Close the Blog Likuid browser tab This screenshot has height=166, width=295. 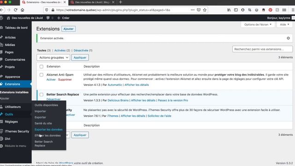click(x=113, y=2)
